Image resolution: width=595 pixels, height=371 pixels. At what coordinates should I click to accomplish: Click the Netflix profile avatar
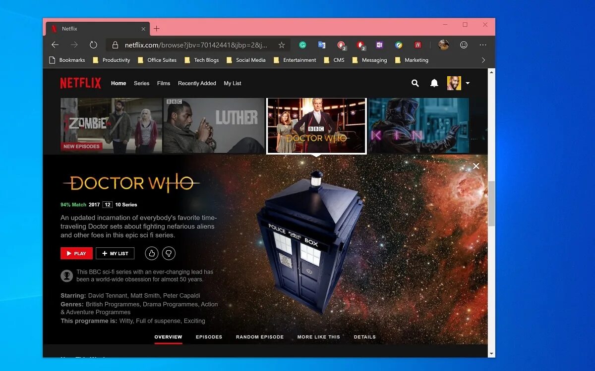tap(454, 83)
